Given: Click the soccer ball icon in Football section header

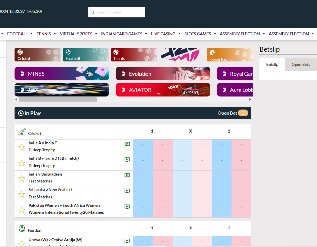Looking at the screenshot, I should (x=22, y=229).
